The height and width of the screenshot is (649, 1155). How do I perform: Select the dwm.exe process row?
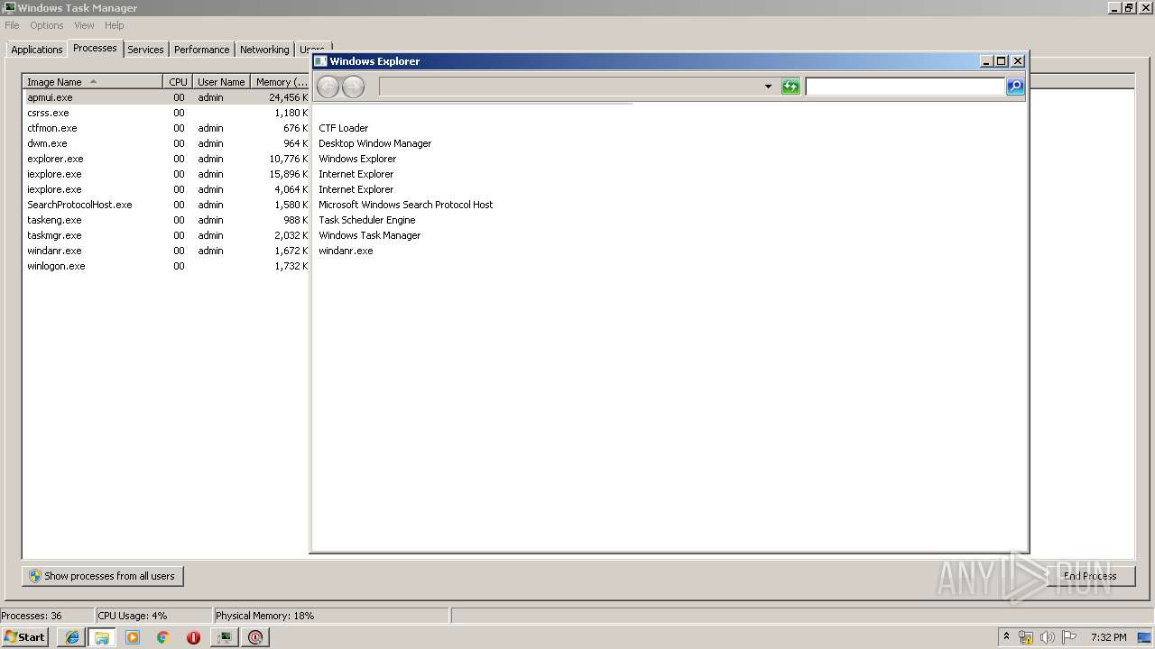tap(166, 143)
